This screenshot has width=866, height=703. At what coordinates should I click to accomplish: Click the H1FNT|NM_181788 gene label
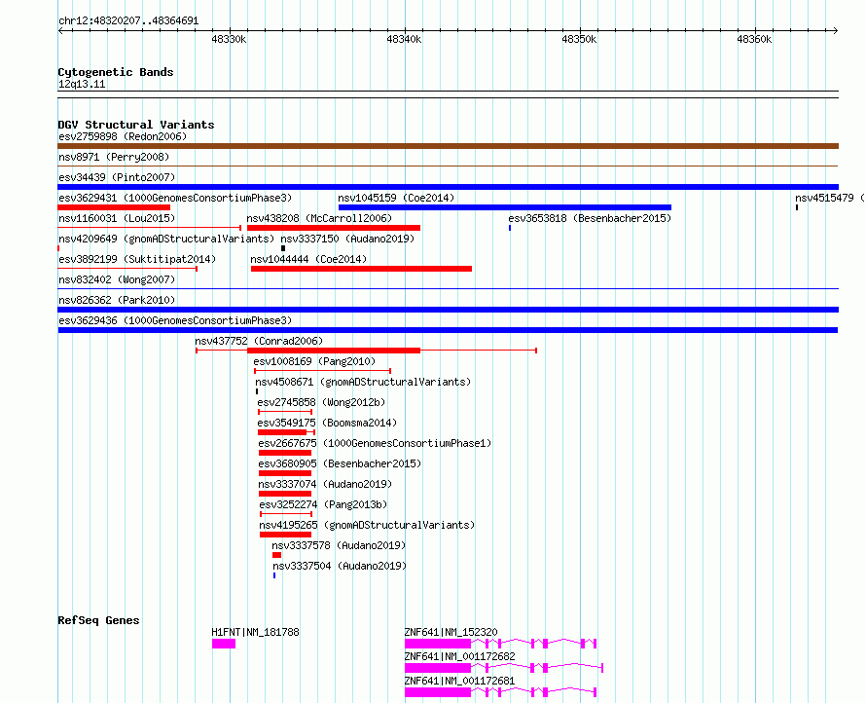click(x=255, y=632)
